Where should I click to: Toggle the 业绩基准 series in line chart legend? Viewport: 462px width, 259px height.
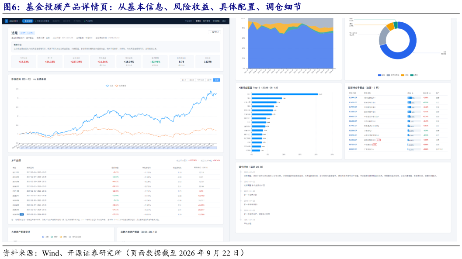pyautogui.click(x=121, y=86)
